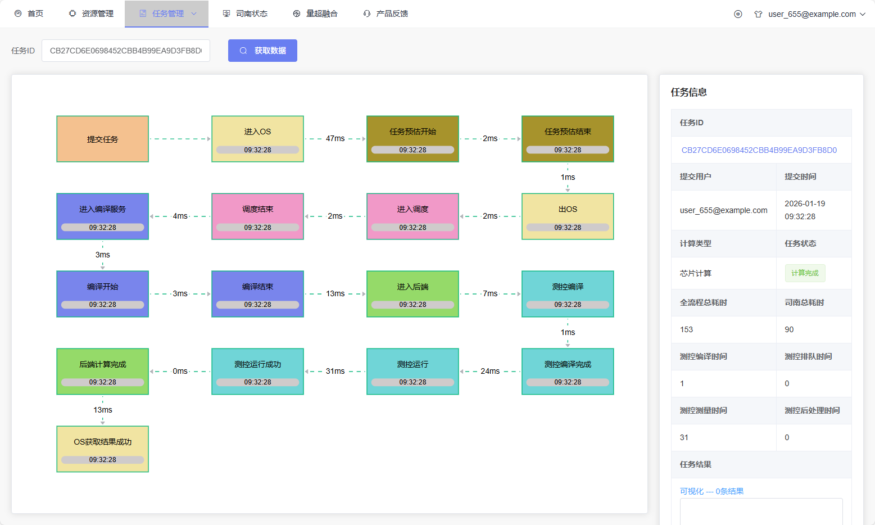Expand the 任务管理 dropdown chevron
This screenshot has height=525, width=875.
pos(194,13)
